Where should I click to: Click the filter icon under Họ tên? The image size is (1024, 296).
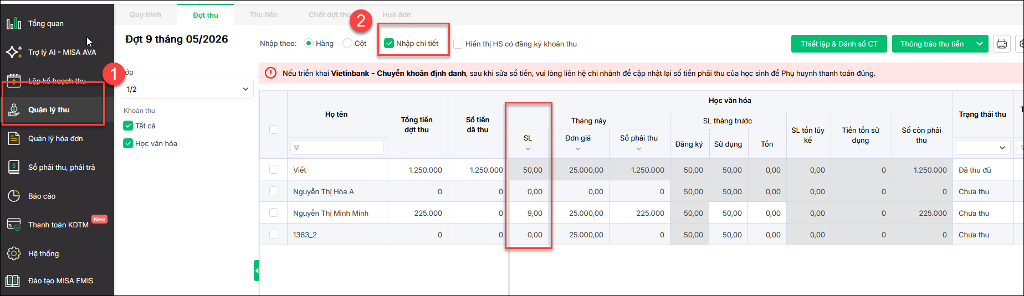pyautogui.click(x=296, y=148)
